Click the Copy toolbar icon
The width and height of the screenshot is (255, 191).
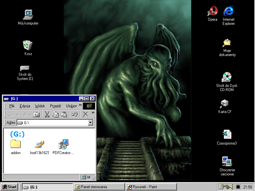[55, 114]
